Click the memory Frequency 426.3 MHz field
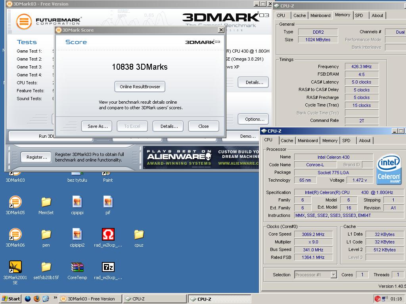 coord(362,66)
